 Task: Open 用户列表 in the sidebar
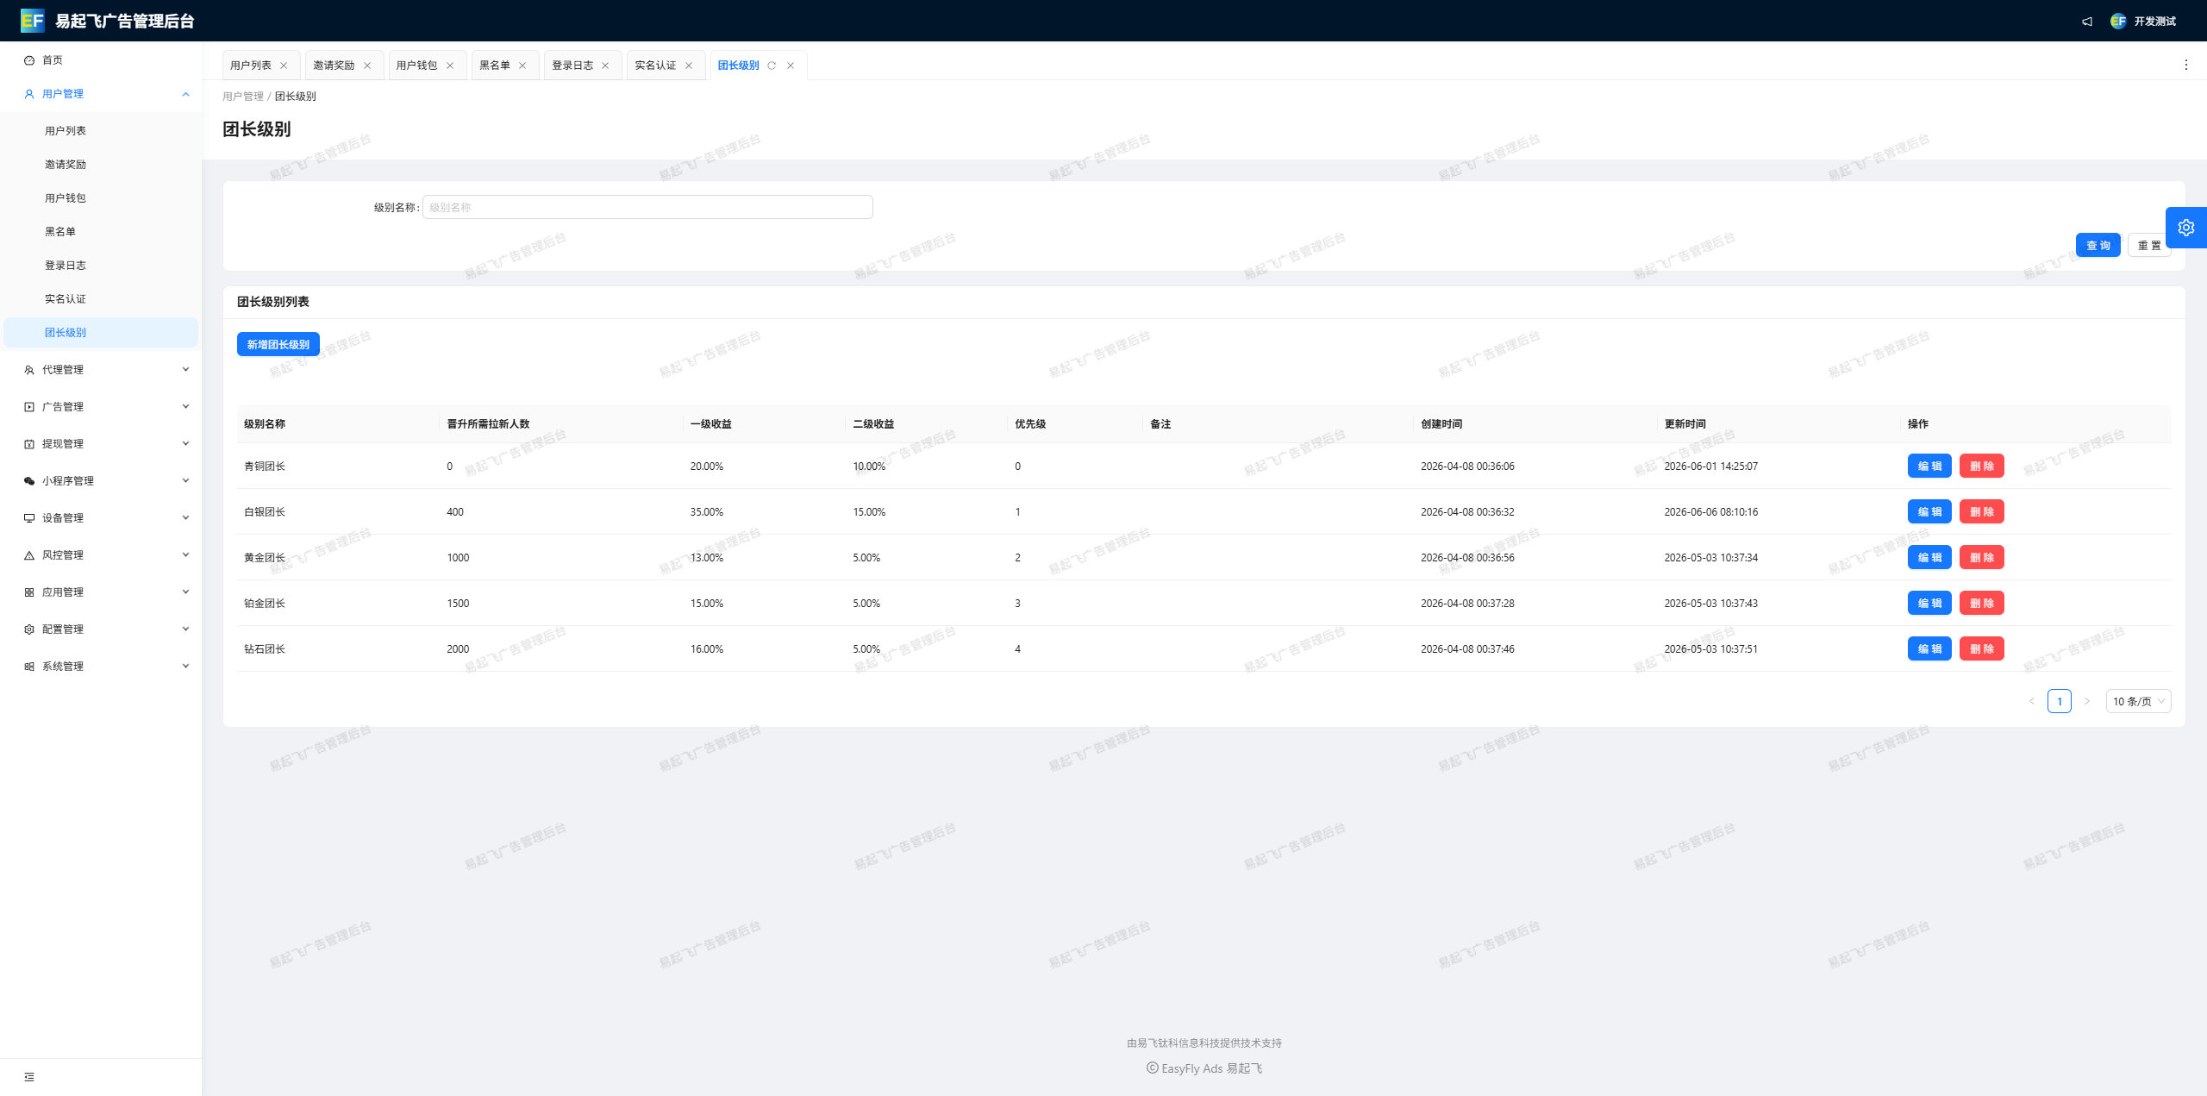coord(101,131)
